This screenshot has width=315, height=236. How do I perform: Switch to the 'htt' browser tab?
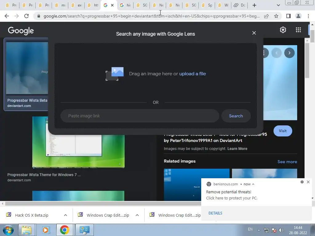coord(93,5)
